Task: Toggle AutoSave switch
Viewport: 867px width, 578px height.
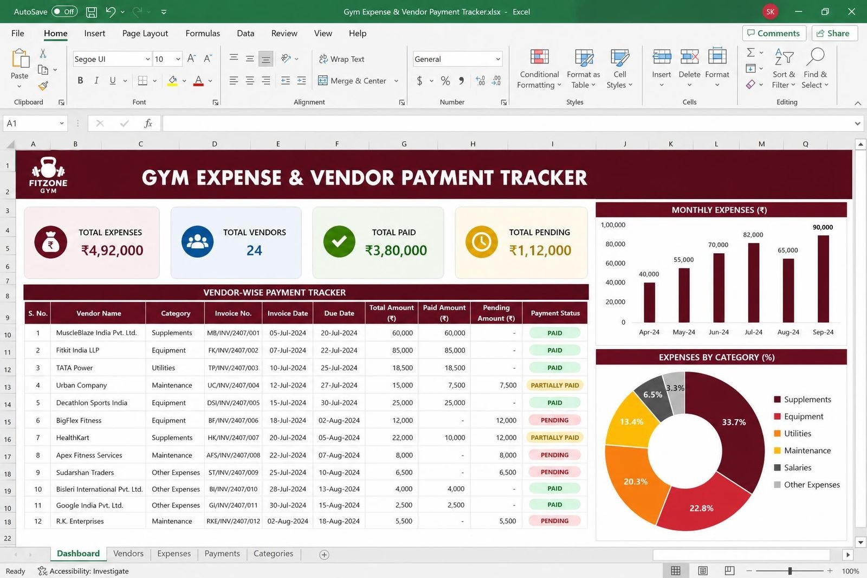Action: coord(64,11)
